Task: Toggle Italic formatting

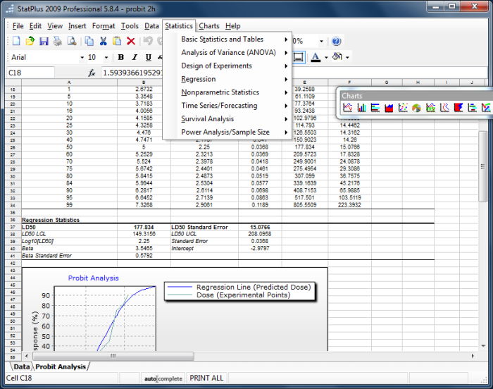Action: [135, 57]
